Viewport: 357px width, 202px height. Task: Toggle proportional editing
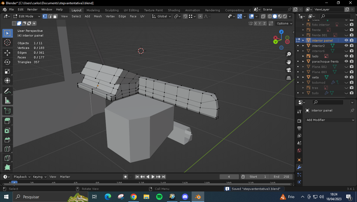(x=200, y=16)
